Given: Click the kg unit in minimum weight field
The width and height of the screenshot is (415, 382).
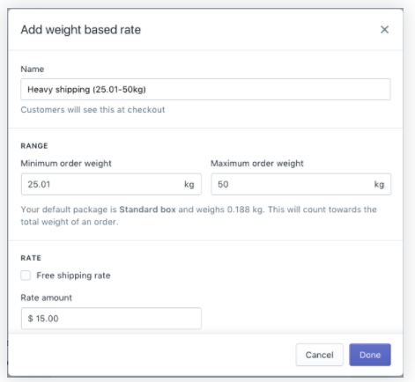Looking at the screenshot, I should pyautogui.click(x=189, y=185).
